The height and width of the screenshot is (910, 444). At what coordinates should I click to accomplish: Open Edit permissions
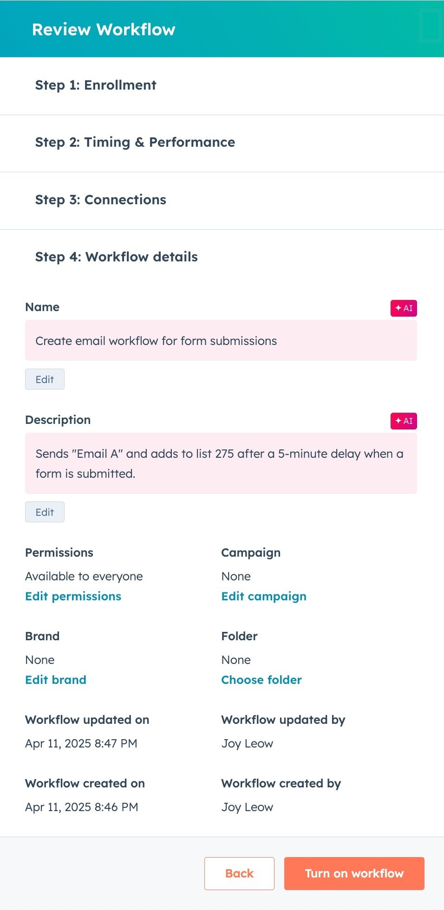click(73, 596)
